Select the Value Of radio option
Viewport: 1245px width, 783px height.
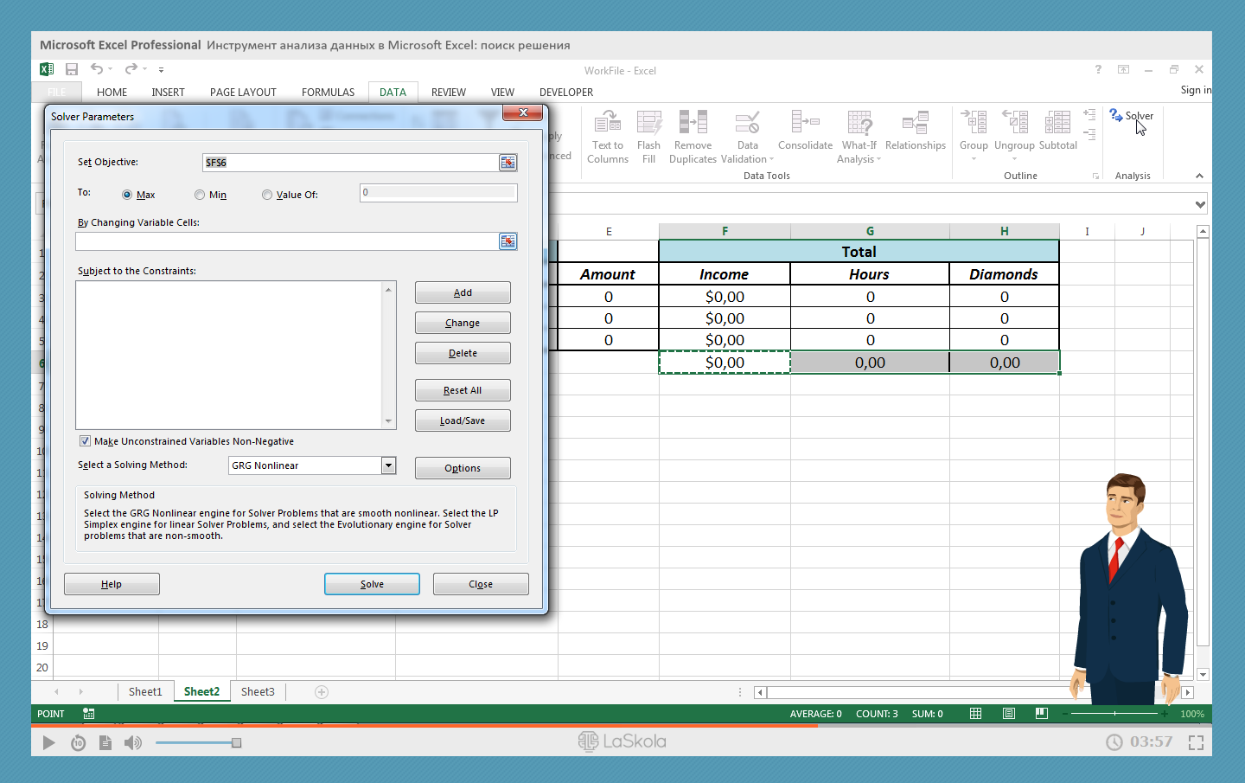point(267,196)
